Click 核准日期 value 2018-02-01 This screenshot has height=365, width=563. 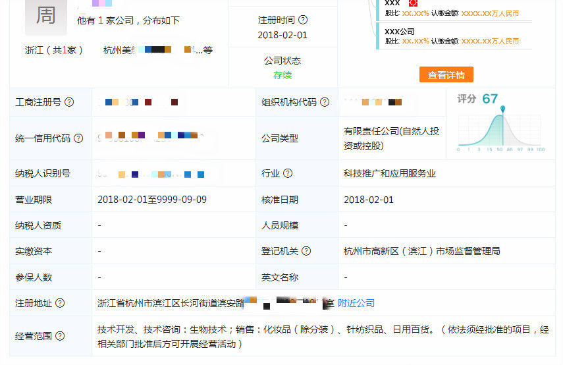[369, 200]
